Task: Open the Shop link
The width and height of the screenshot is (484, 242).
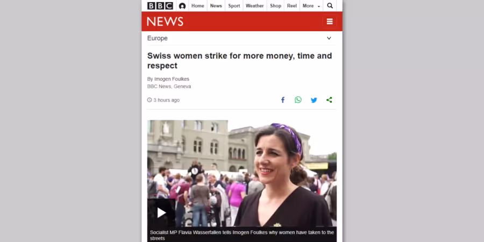Action: click(x=276, y=6)
